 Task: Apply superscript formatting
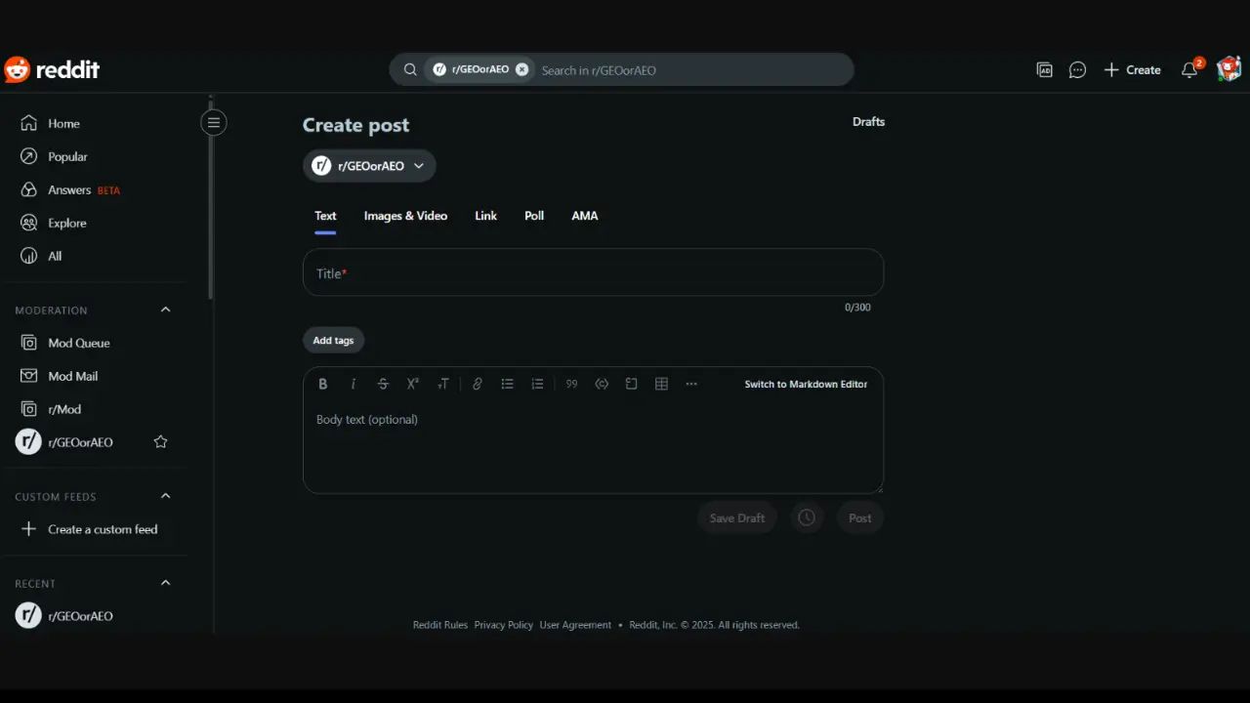(412, 384)
